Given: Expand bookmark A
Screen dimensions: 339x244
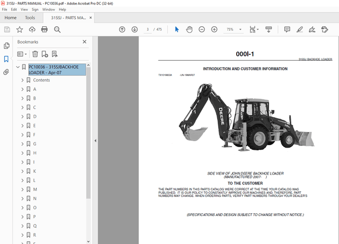Looking at the screenshot, I should point(22,89).
